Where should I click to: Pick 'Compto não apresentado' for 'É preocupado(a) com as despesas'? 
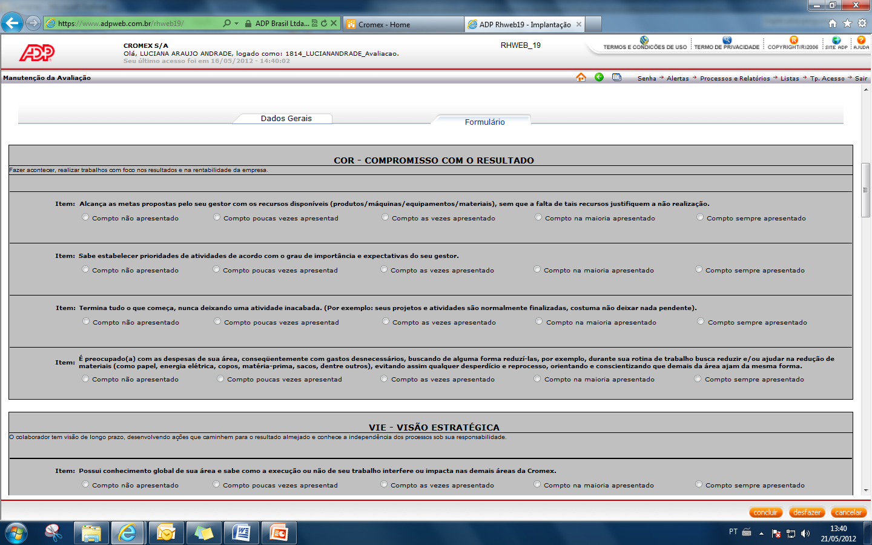(x=85, y=378)
